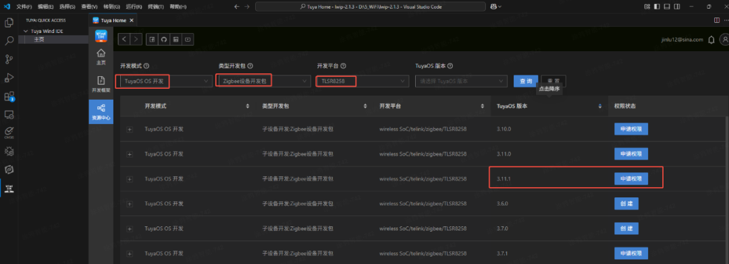Collapse the Tuya Wind IDE tree node
The height and width of the screenshot is (264, 729).
tap(26, 31)
